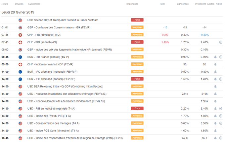Screen dimensions: 225x142
Task: Click Swiss flag on PIB (trimestriel) row
Action: (21, 35)
